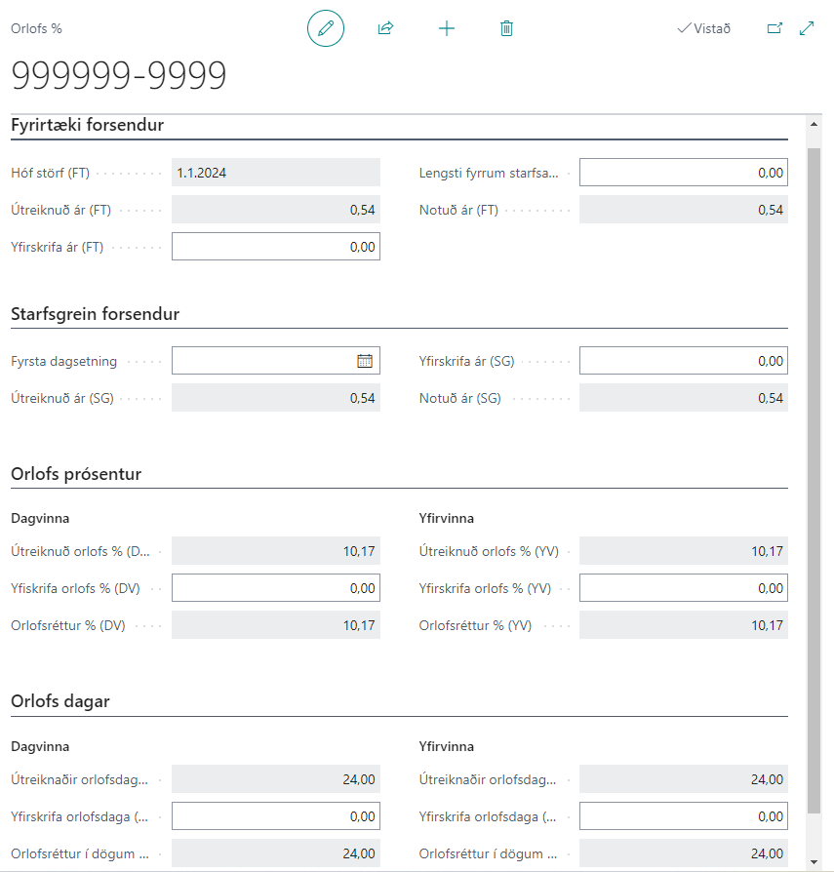Open calendar picker for Fyrsta dagsetning
This screenshot has width=834, height=872.
pos(365,361)
